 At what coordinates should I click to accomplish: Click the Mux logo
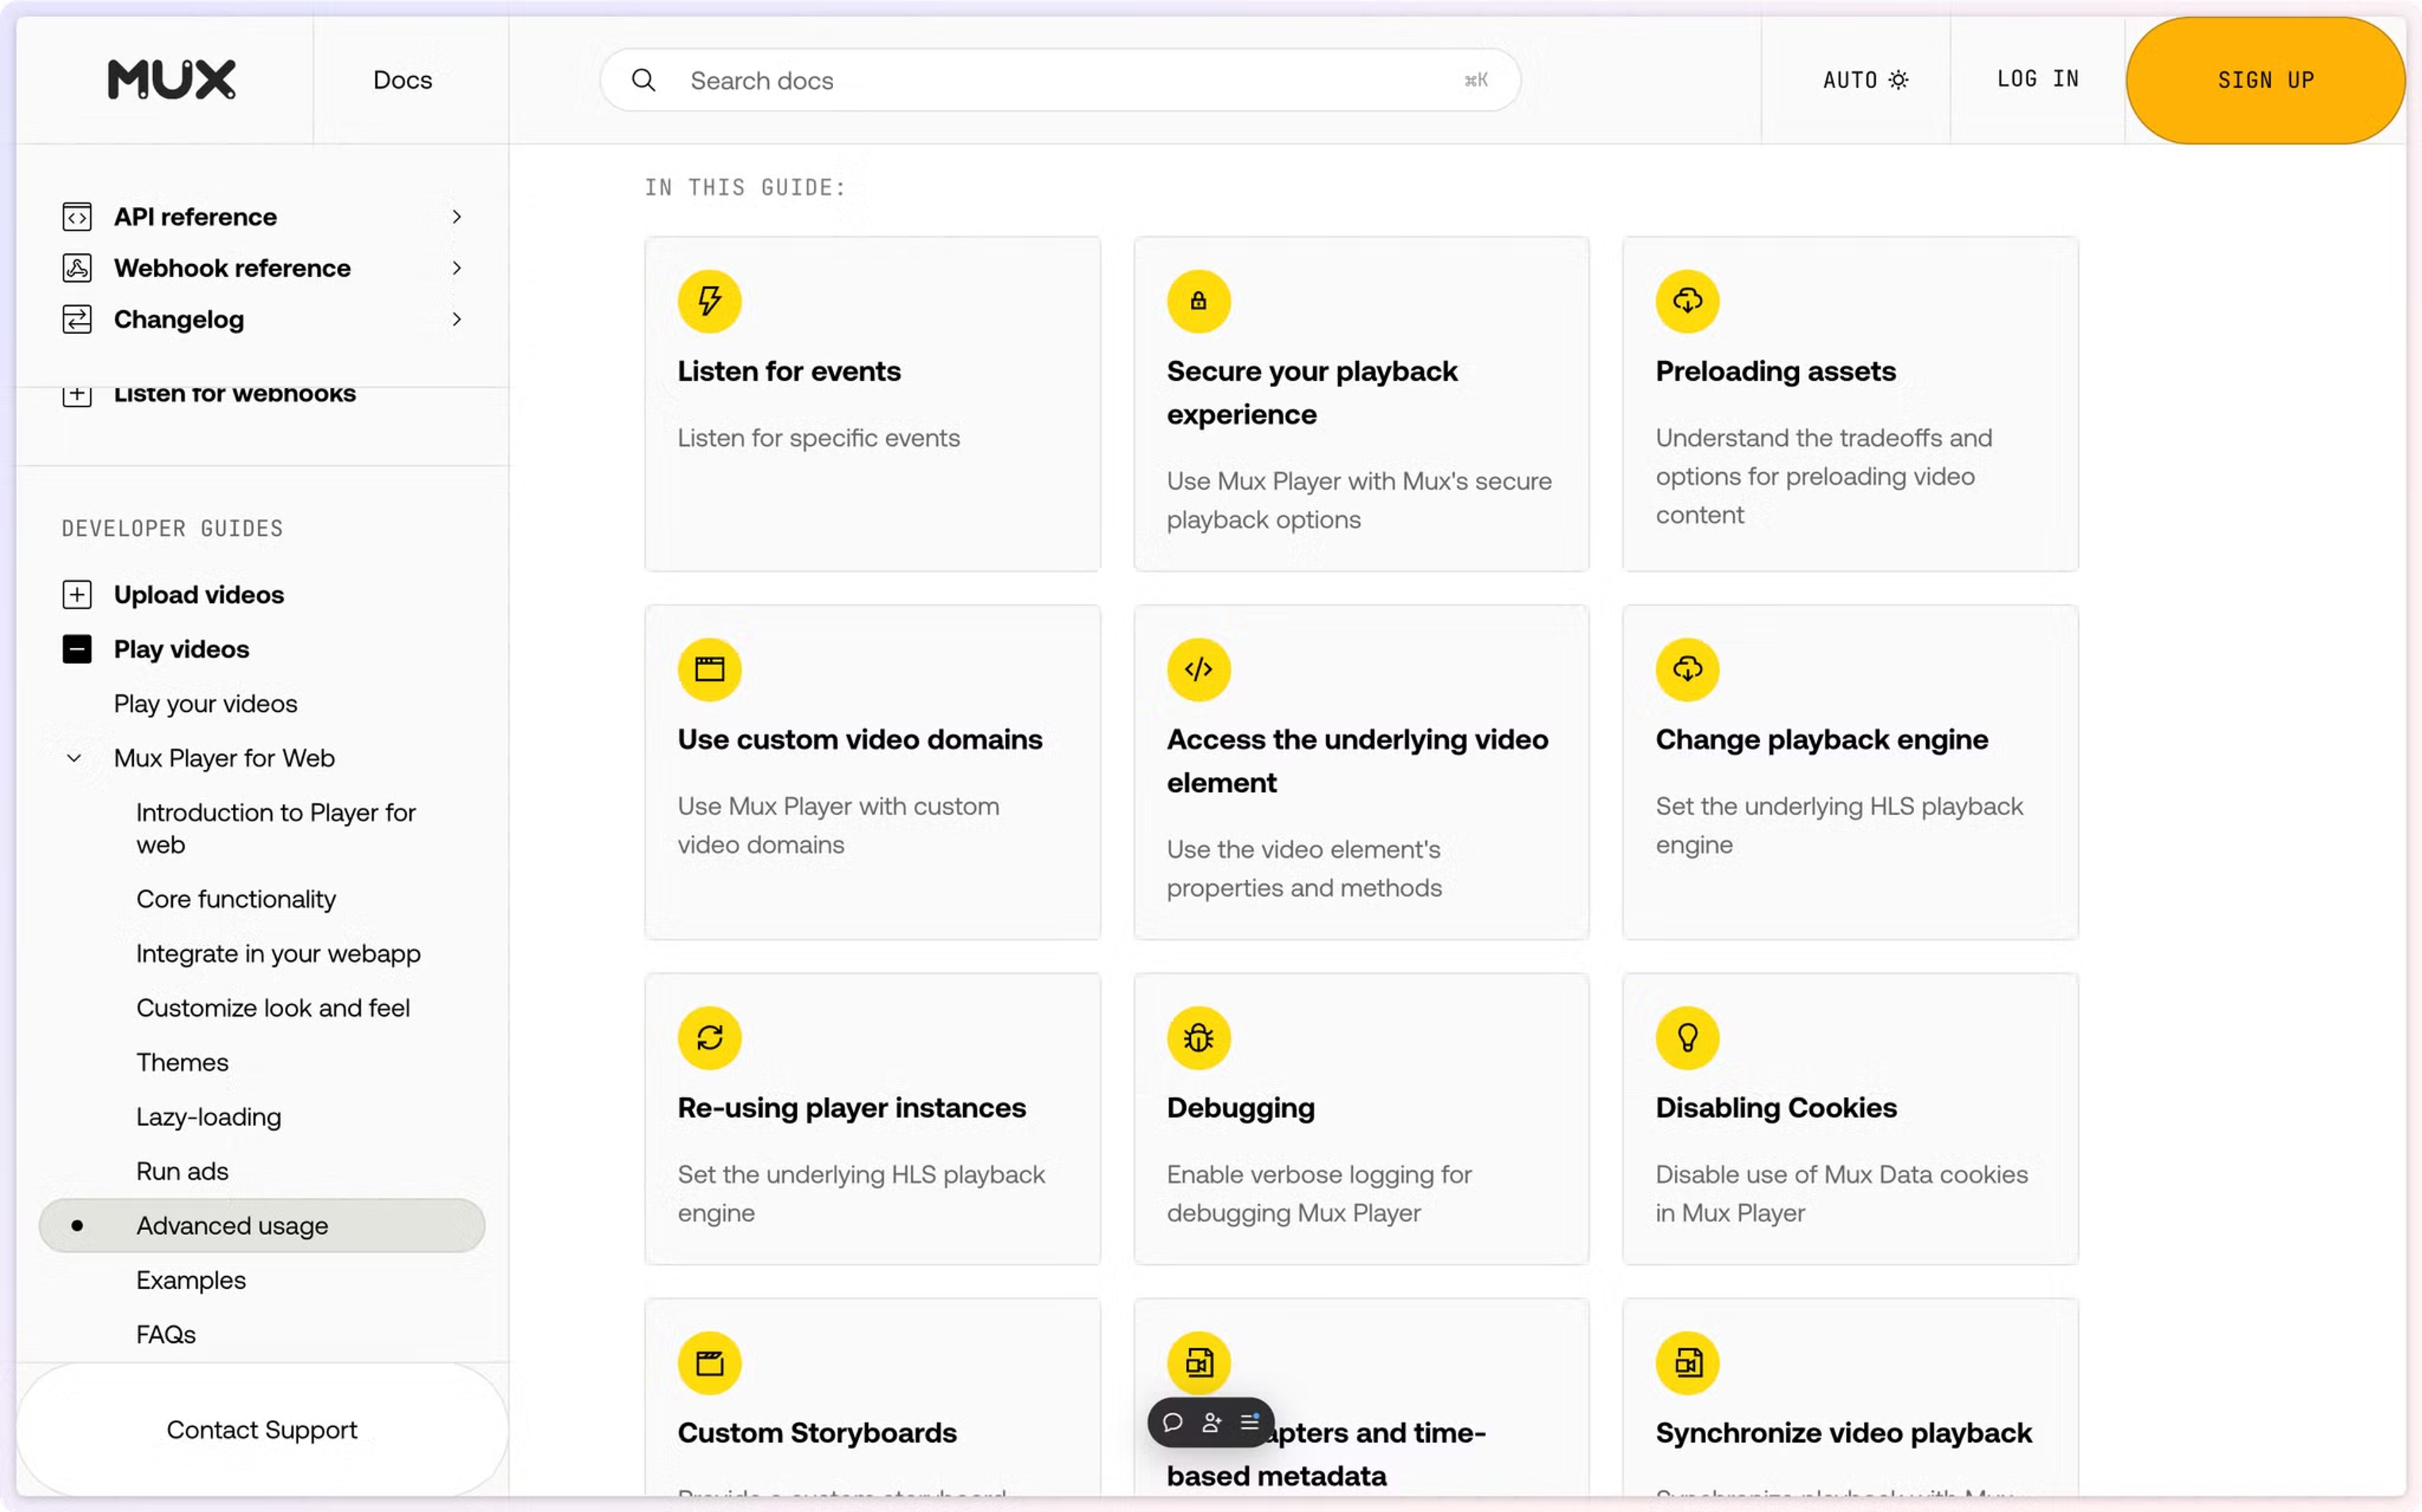[171, 79]
